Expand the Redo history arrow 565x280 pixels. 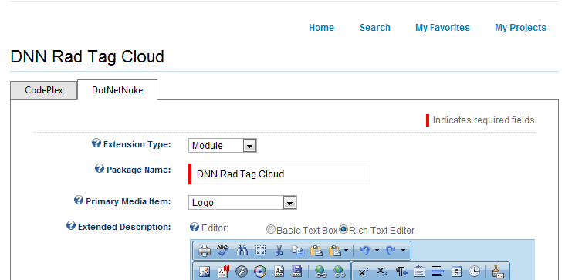click(x=403, y=250)
